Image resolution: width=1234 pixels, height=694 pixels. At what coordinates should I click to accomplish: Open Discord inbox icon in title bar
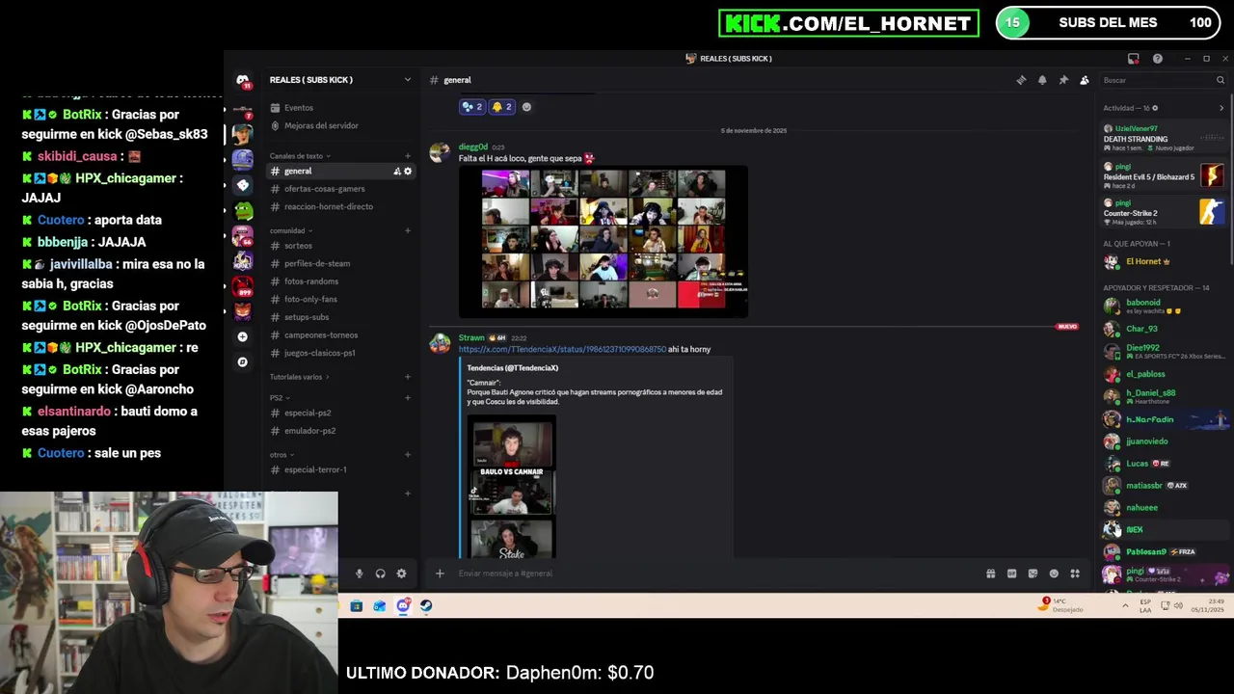tap(1134, 59)
